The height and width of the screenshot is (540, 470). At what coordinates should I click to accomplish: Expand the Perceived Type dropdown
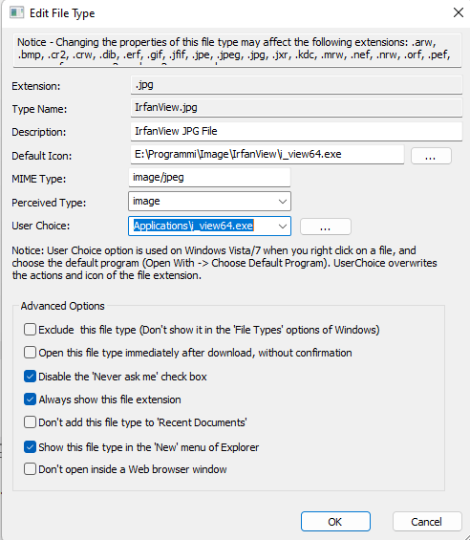[x=283, y=202]
